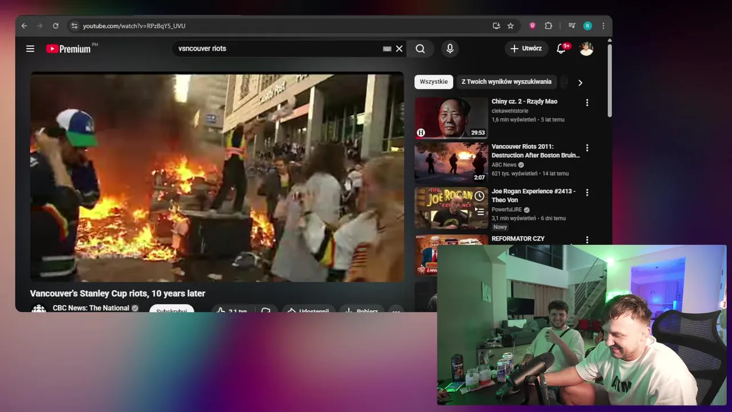Open options for Joe Rogan video

pyautogui.click(x=587, y=192)
